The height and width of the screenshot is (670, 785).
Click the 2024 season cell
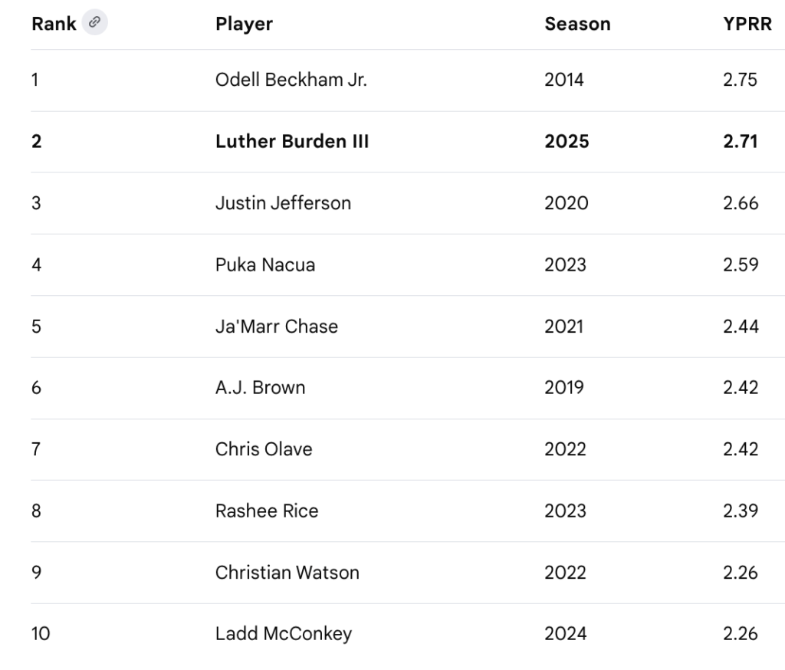pos(566,633)
